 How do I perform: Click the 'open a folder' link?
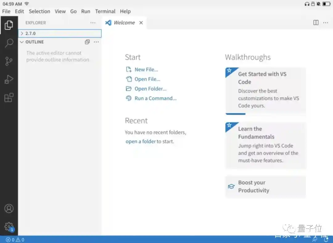click(141, 141)
